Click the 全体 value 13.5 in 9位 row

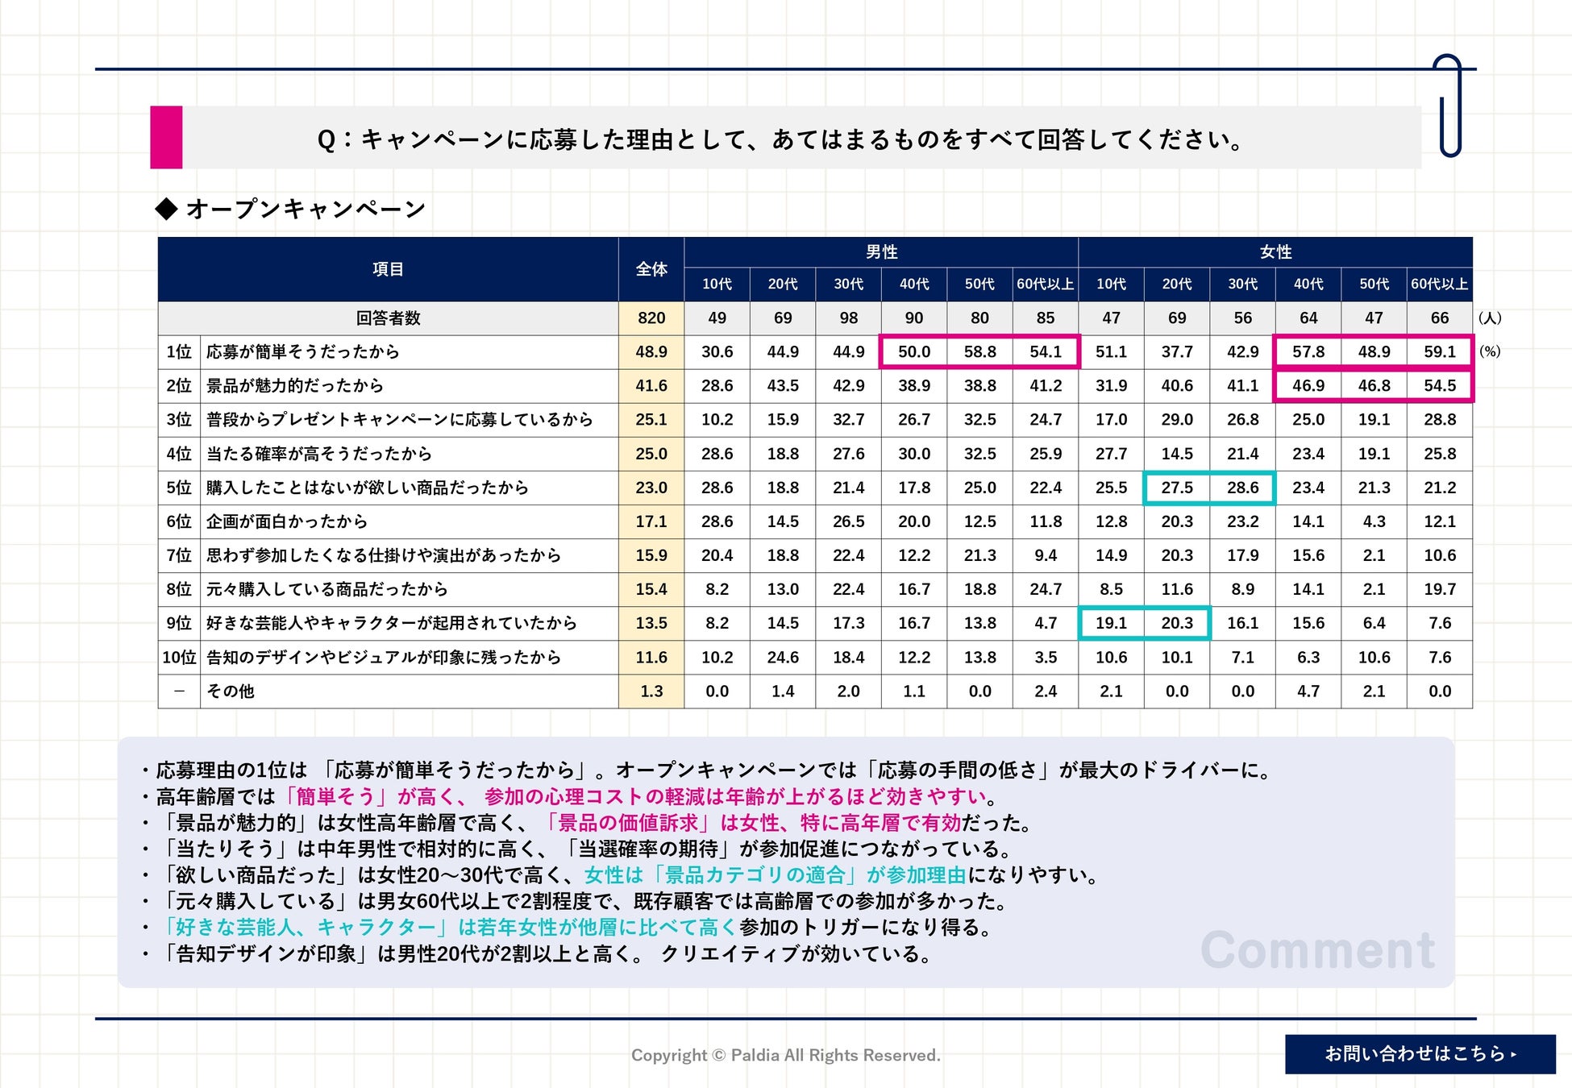651,623
